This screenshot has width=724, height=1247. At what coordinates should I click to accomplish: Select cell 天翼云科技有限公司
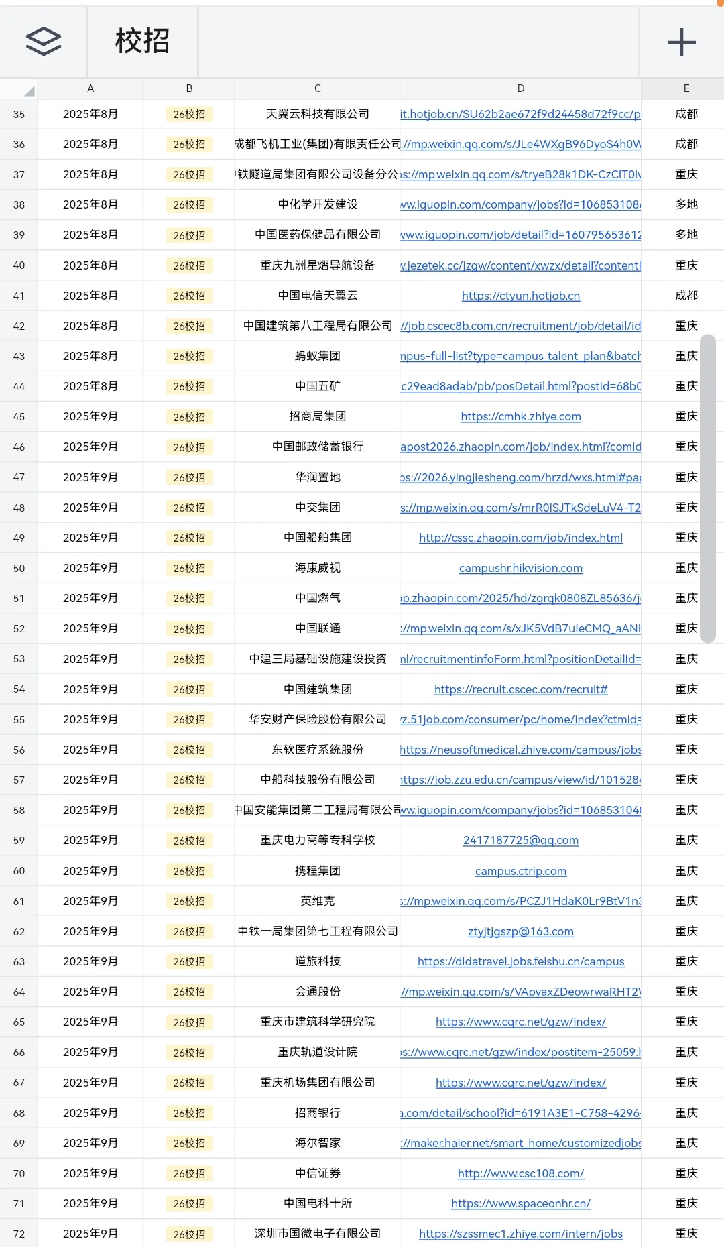point(318,114)
